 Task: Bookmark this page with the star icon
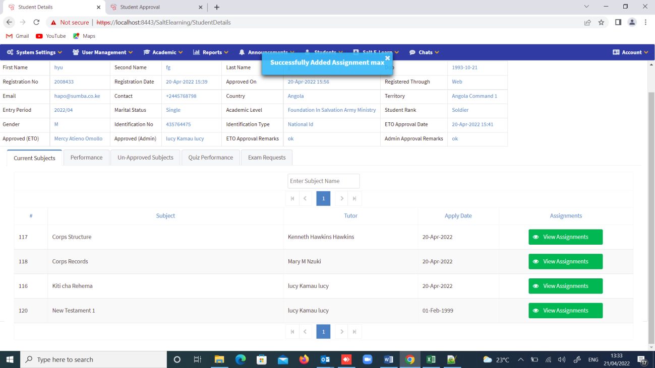pyautogui.click(x=601, y=22)
